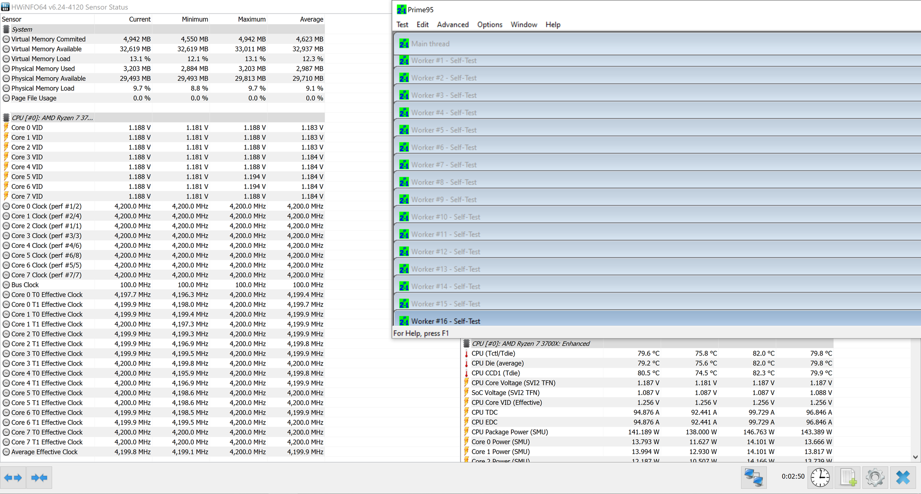Open the Edit menu in Prime95
921x494 pixels.
click(422, 24)
